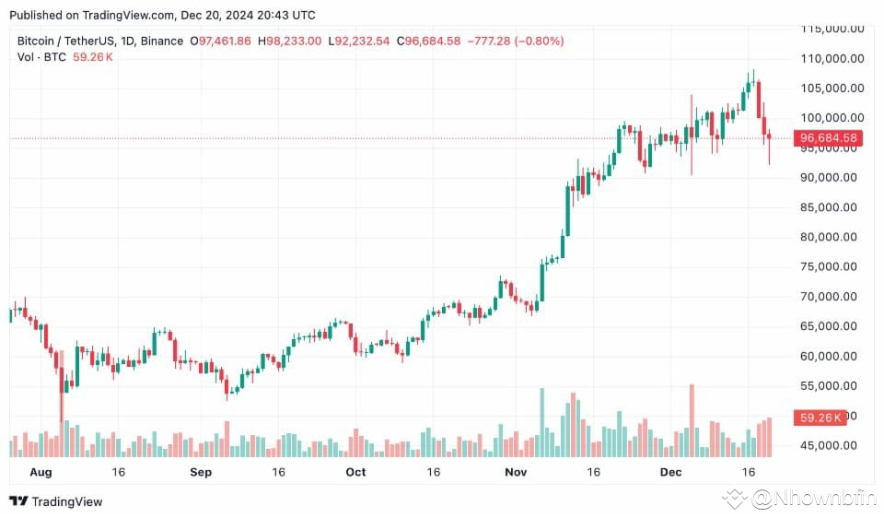This screenshot has height=518, width=884.
Task: Select the Sep marker on time axis
Action: pyautogui.click(x=201, y=472)
